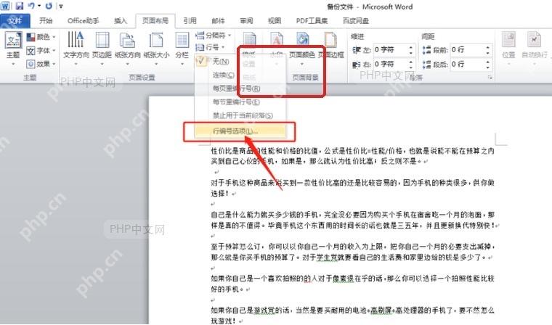Screen dimensions: 552x325
Task: Expand the theme 字体 dropdown
Action: pyautogui.click(x=41, y=51)
